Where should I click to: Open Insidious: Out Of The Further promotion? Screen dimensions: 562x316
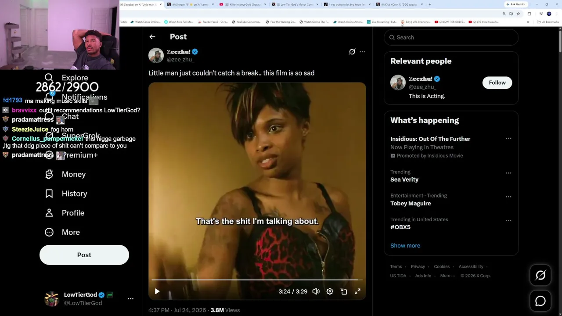(x=430, y=139)
